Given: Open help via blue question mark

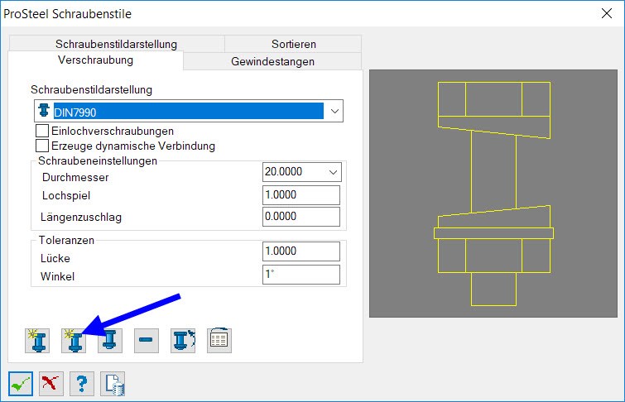Looking at the screenshot, I should (82, 384).
